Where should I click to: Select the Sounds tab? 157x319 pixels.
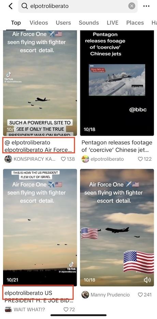point(89,23)
